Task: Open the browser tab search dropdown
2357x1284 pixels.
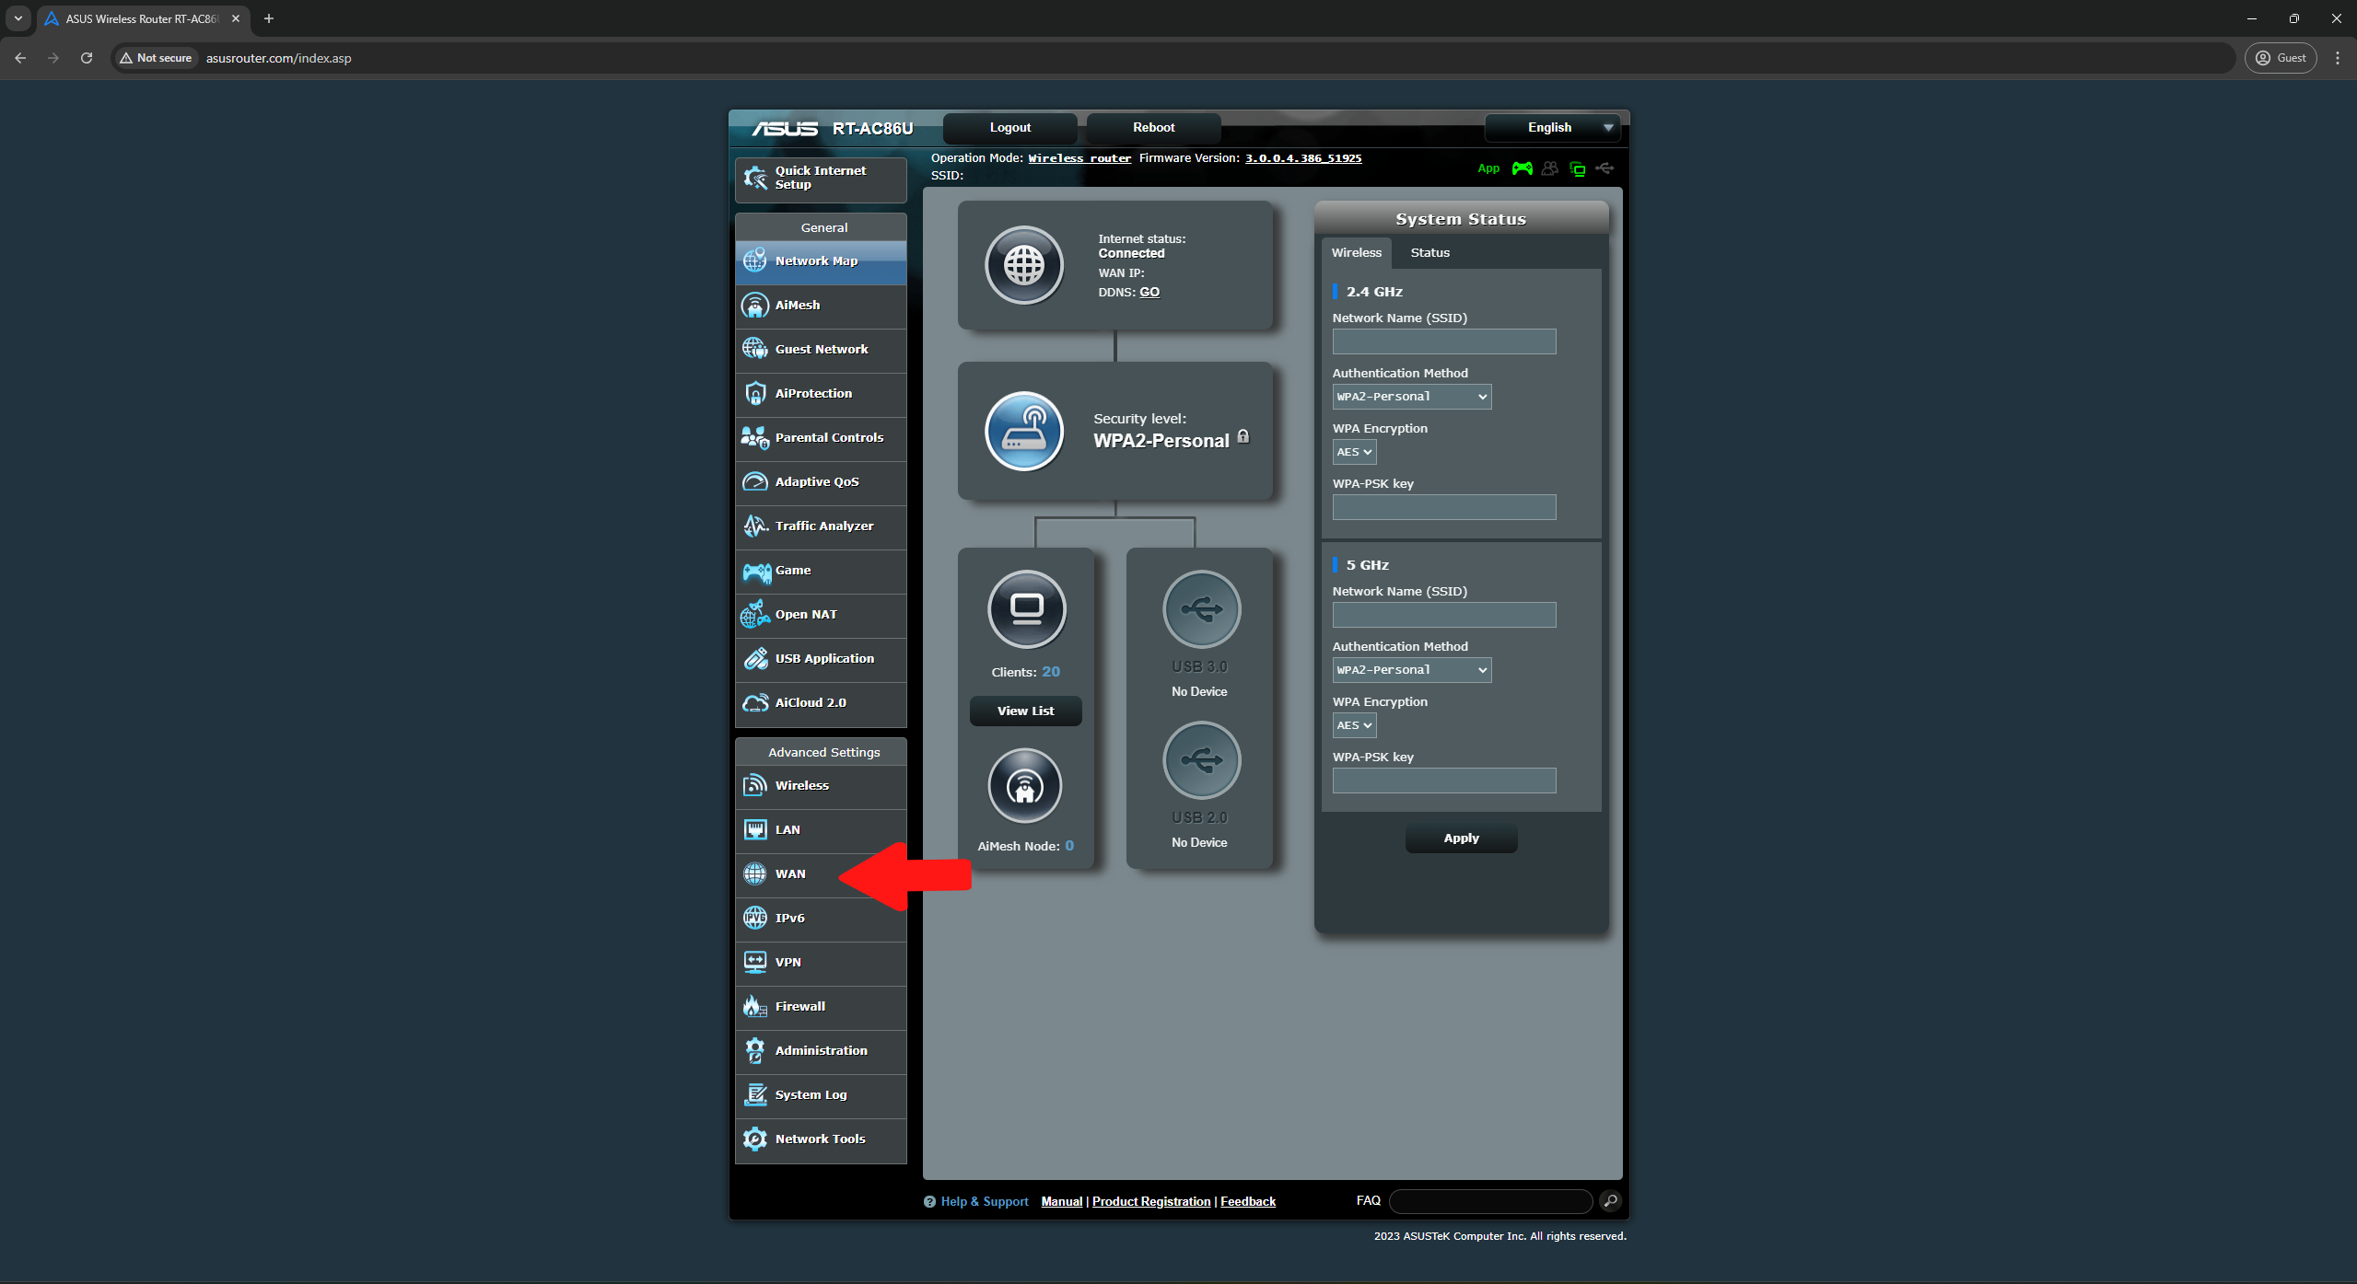Action: click(x=18, y=18)
